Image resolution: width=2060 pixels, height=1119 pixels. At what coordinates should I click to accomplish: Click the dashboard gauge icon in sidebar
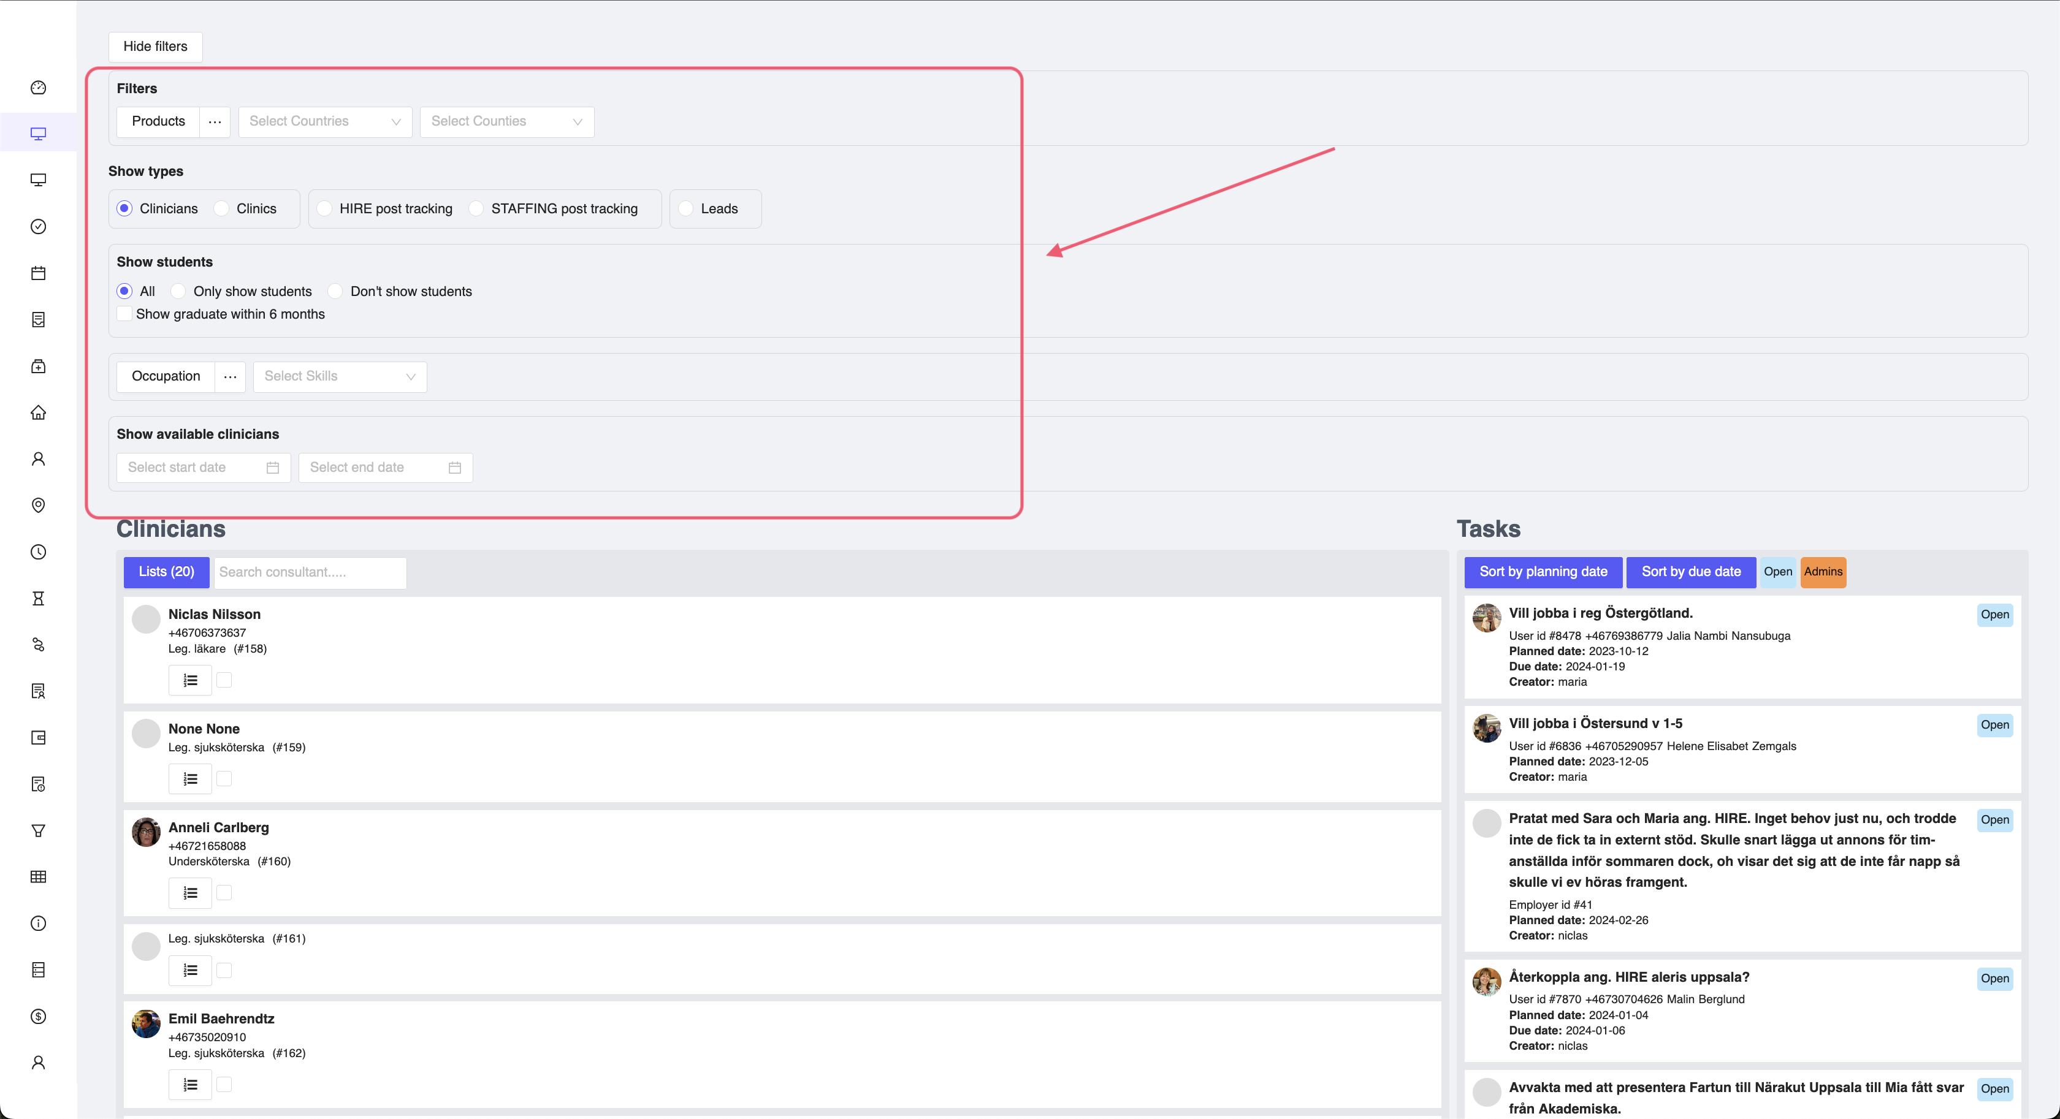(39, 88)
